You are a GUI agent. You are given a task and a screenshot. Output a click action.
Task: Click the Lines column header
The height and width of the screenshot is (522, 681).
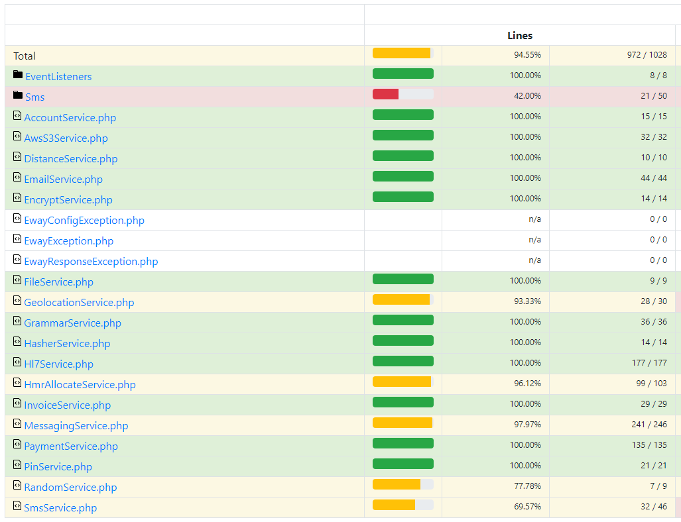coord(520,36)
